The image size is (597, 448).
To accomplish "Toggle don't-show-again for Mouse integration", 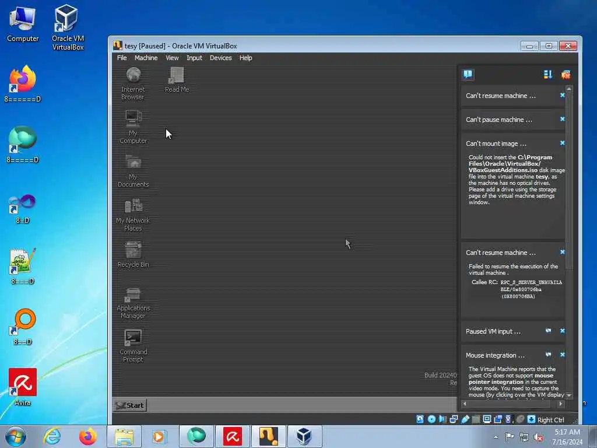I will [x=548, y=355].
